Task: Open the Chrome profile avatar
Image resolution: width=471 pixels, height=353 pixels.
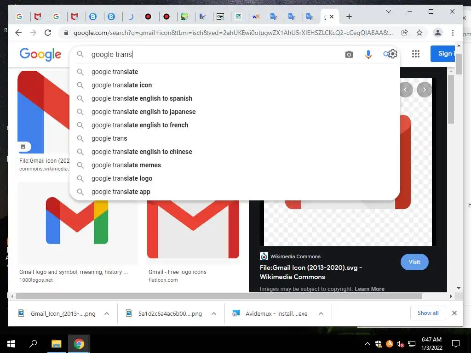Action: [x=438, y=33]
